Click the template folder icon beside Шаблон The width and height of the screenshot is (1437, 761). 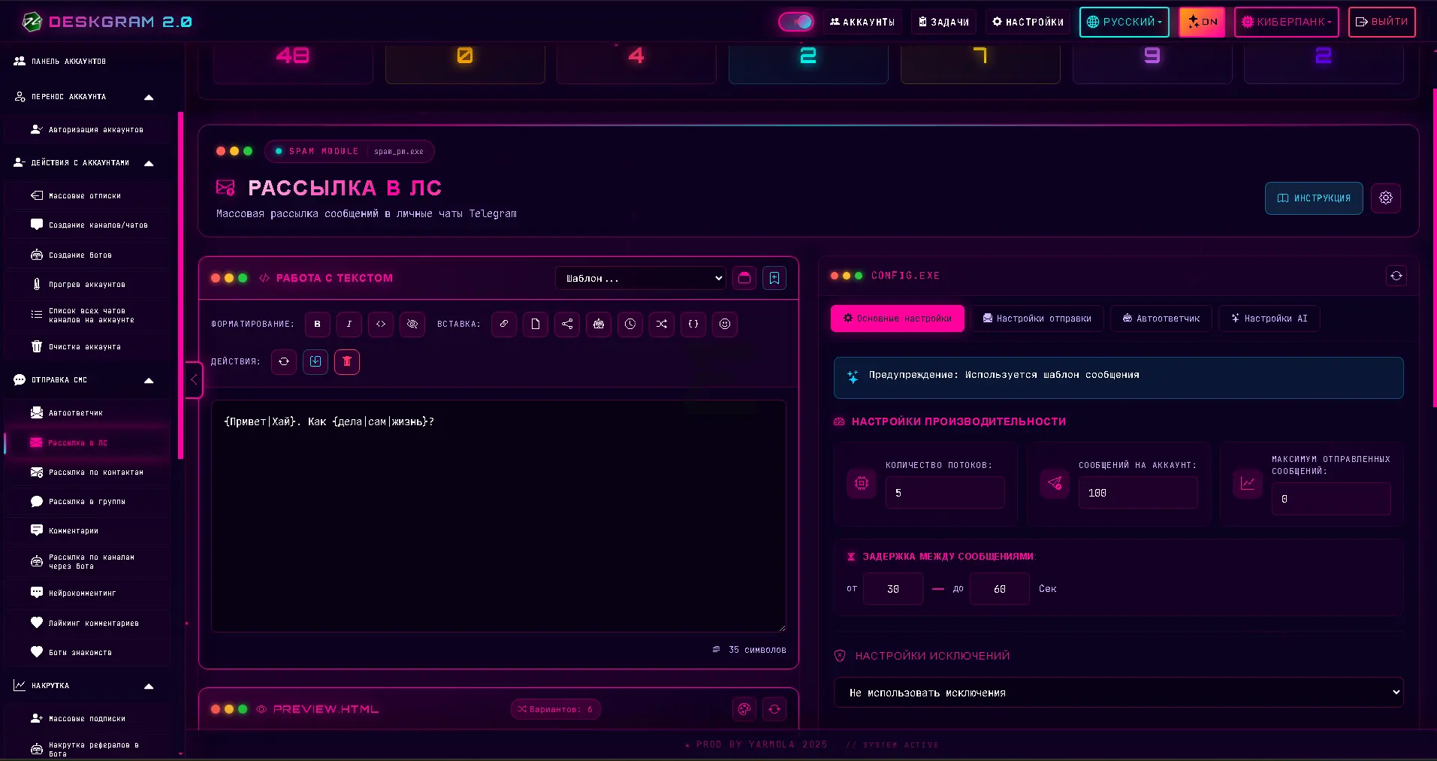click(x=744, y=278)
